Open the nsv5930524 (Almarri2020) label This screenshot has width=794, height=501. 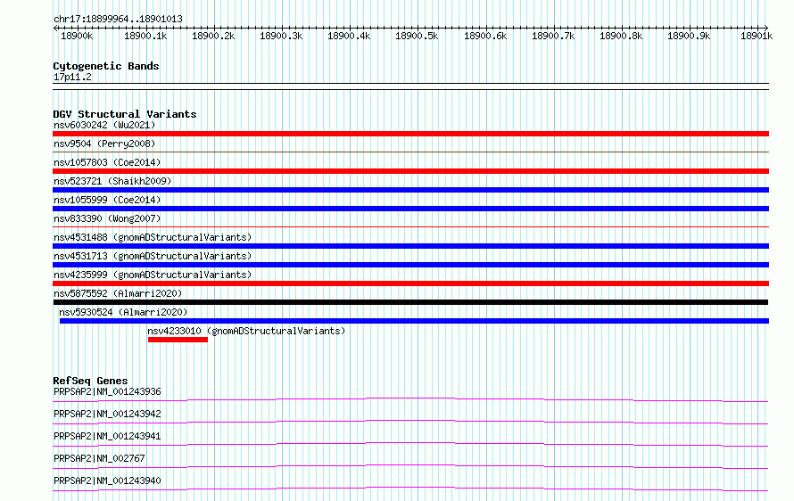123,312
